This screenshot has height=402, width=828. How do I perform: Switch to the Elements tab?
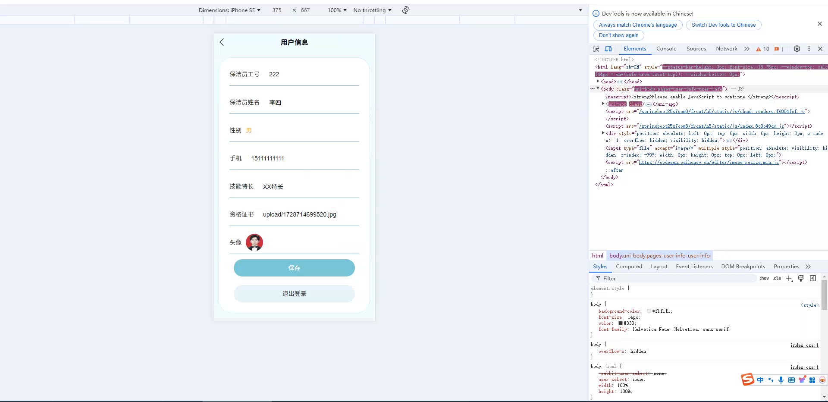[635, 49]
